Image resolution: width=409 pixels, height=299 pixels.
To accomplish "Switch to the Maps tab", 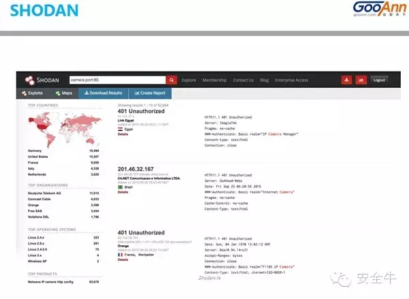I will click(64, 93).
